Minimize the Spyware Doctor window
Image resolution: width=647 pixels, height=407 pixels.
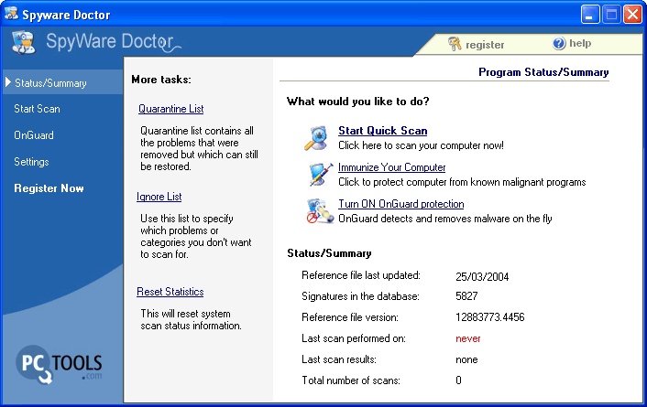(x=590, y=15)
